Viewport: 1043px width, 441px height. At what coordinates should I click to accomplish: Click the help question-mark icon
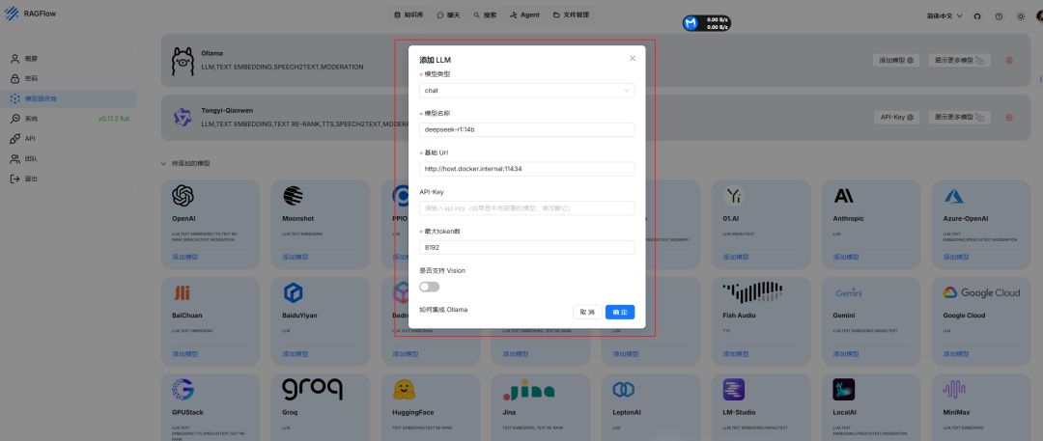point(1000,16)
